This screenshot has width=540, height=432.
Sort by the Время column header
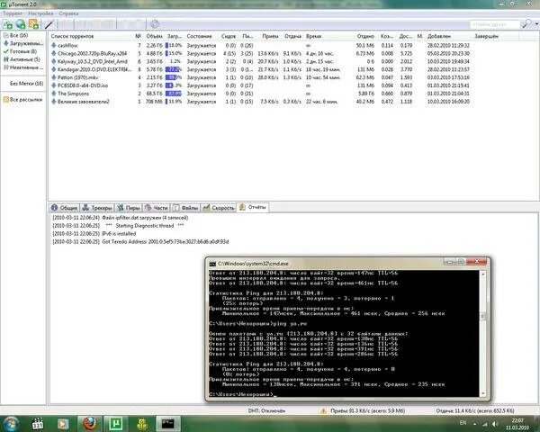[313, 36]
